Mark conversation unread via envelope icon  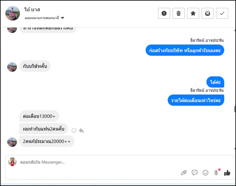pos(208,13)
